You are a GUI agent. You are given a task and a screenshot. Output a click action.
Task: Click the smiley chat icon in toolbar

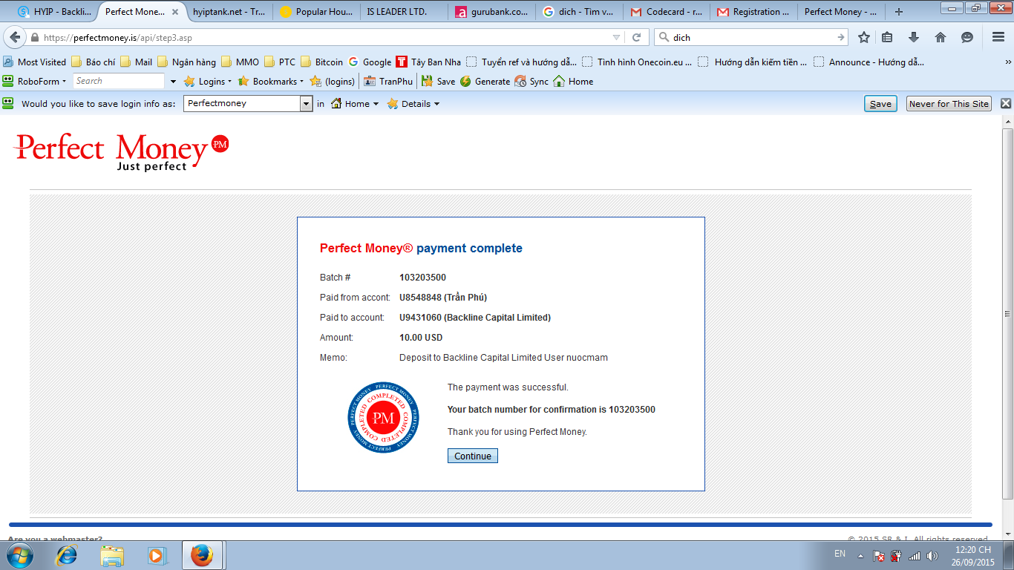[x=967, y=37]
